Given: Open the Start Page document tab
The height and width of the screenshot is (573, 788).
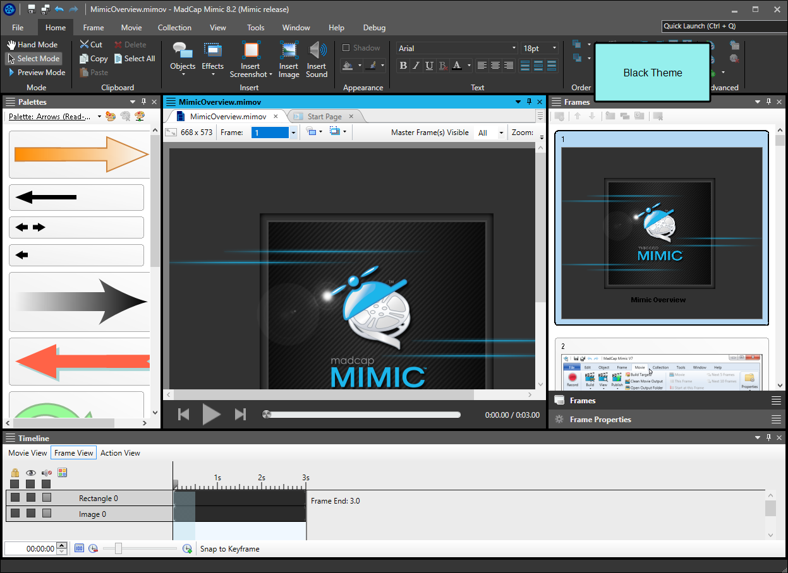Looking at the screenshot, I should pyautogui.click(x=324, y=116).
